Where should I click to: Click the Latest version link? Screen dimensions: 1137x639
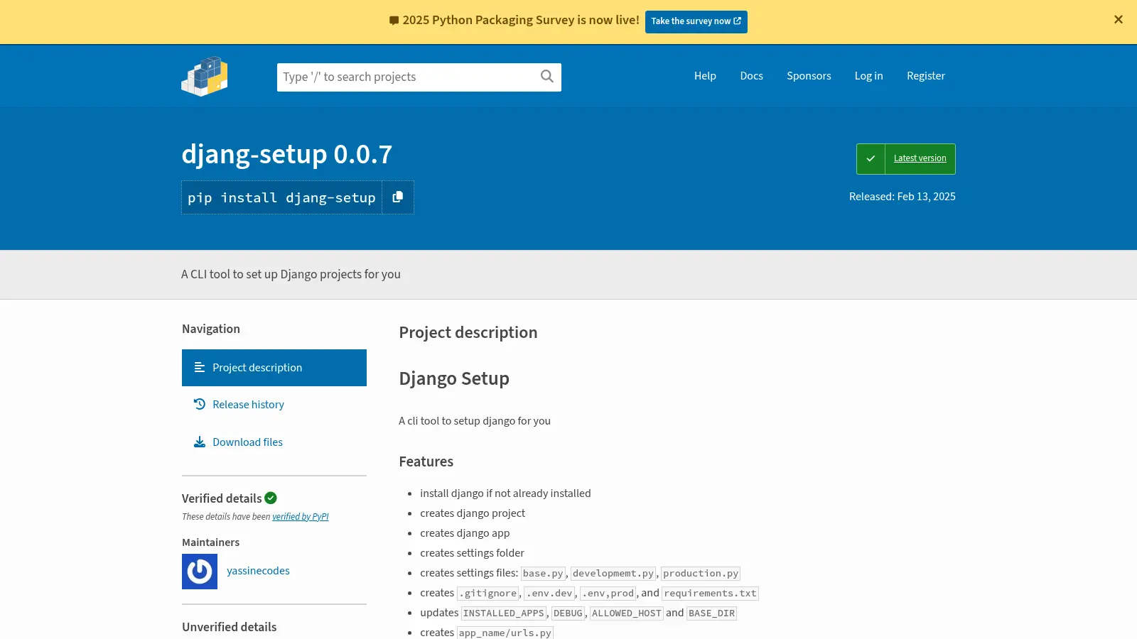920,158
